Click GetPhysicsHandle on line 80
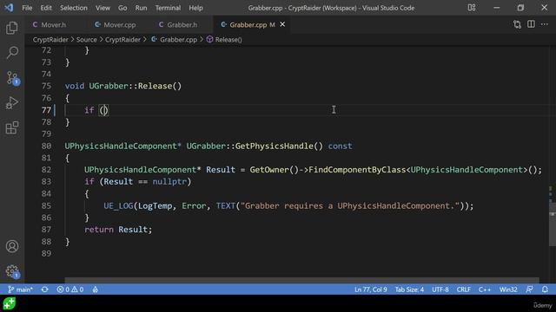556x312 pixels. tap(275, 146)
